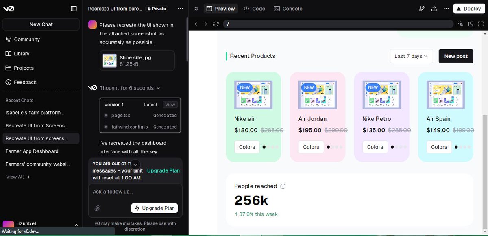Go back in the preview browser
This screenshot has width=488, height=236.
(x=196, y=24)
